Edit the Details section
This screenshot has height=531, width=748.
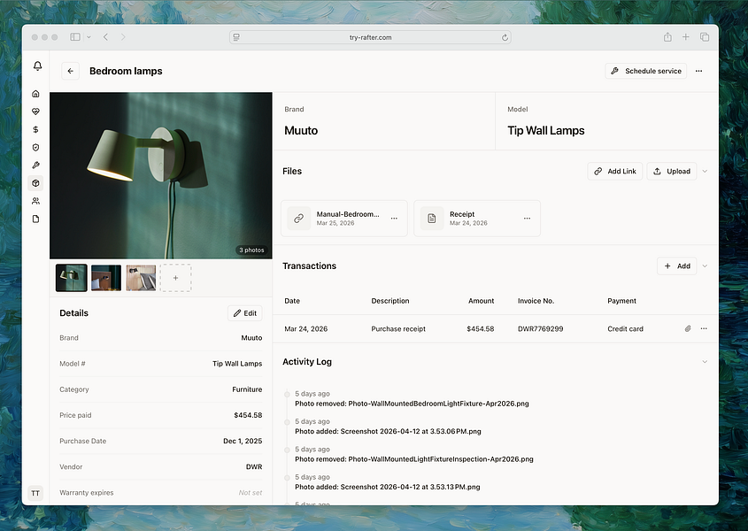pyautogui.click(x=244, y=313)
